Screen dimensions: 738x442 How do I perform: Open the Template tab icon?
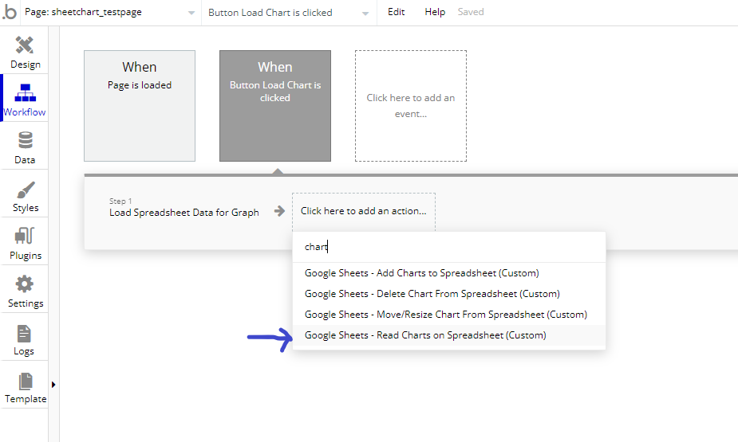(26, 381)
